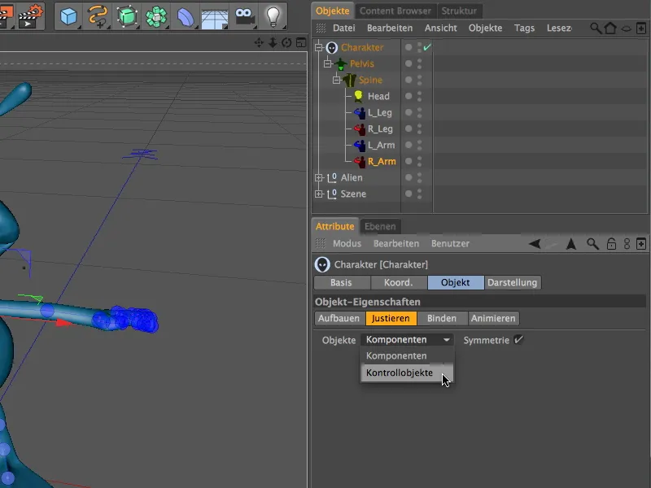
Task: Open the MoGraph array modeling icon
Action: 156,16
